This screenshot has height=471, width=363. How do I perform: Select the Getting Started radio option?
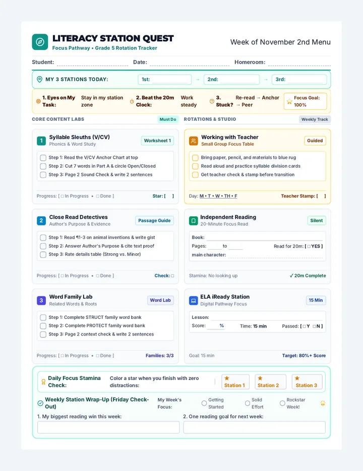tap(204, 403)
